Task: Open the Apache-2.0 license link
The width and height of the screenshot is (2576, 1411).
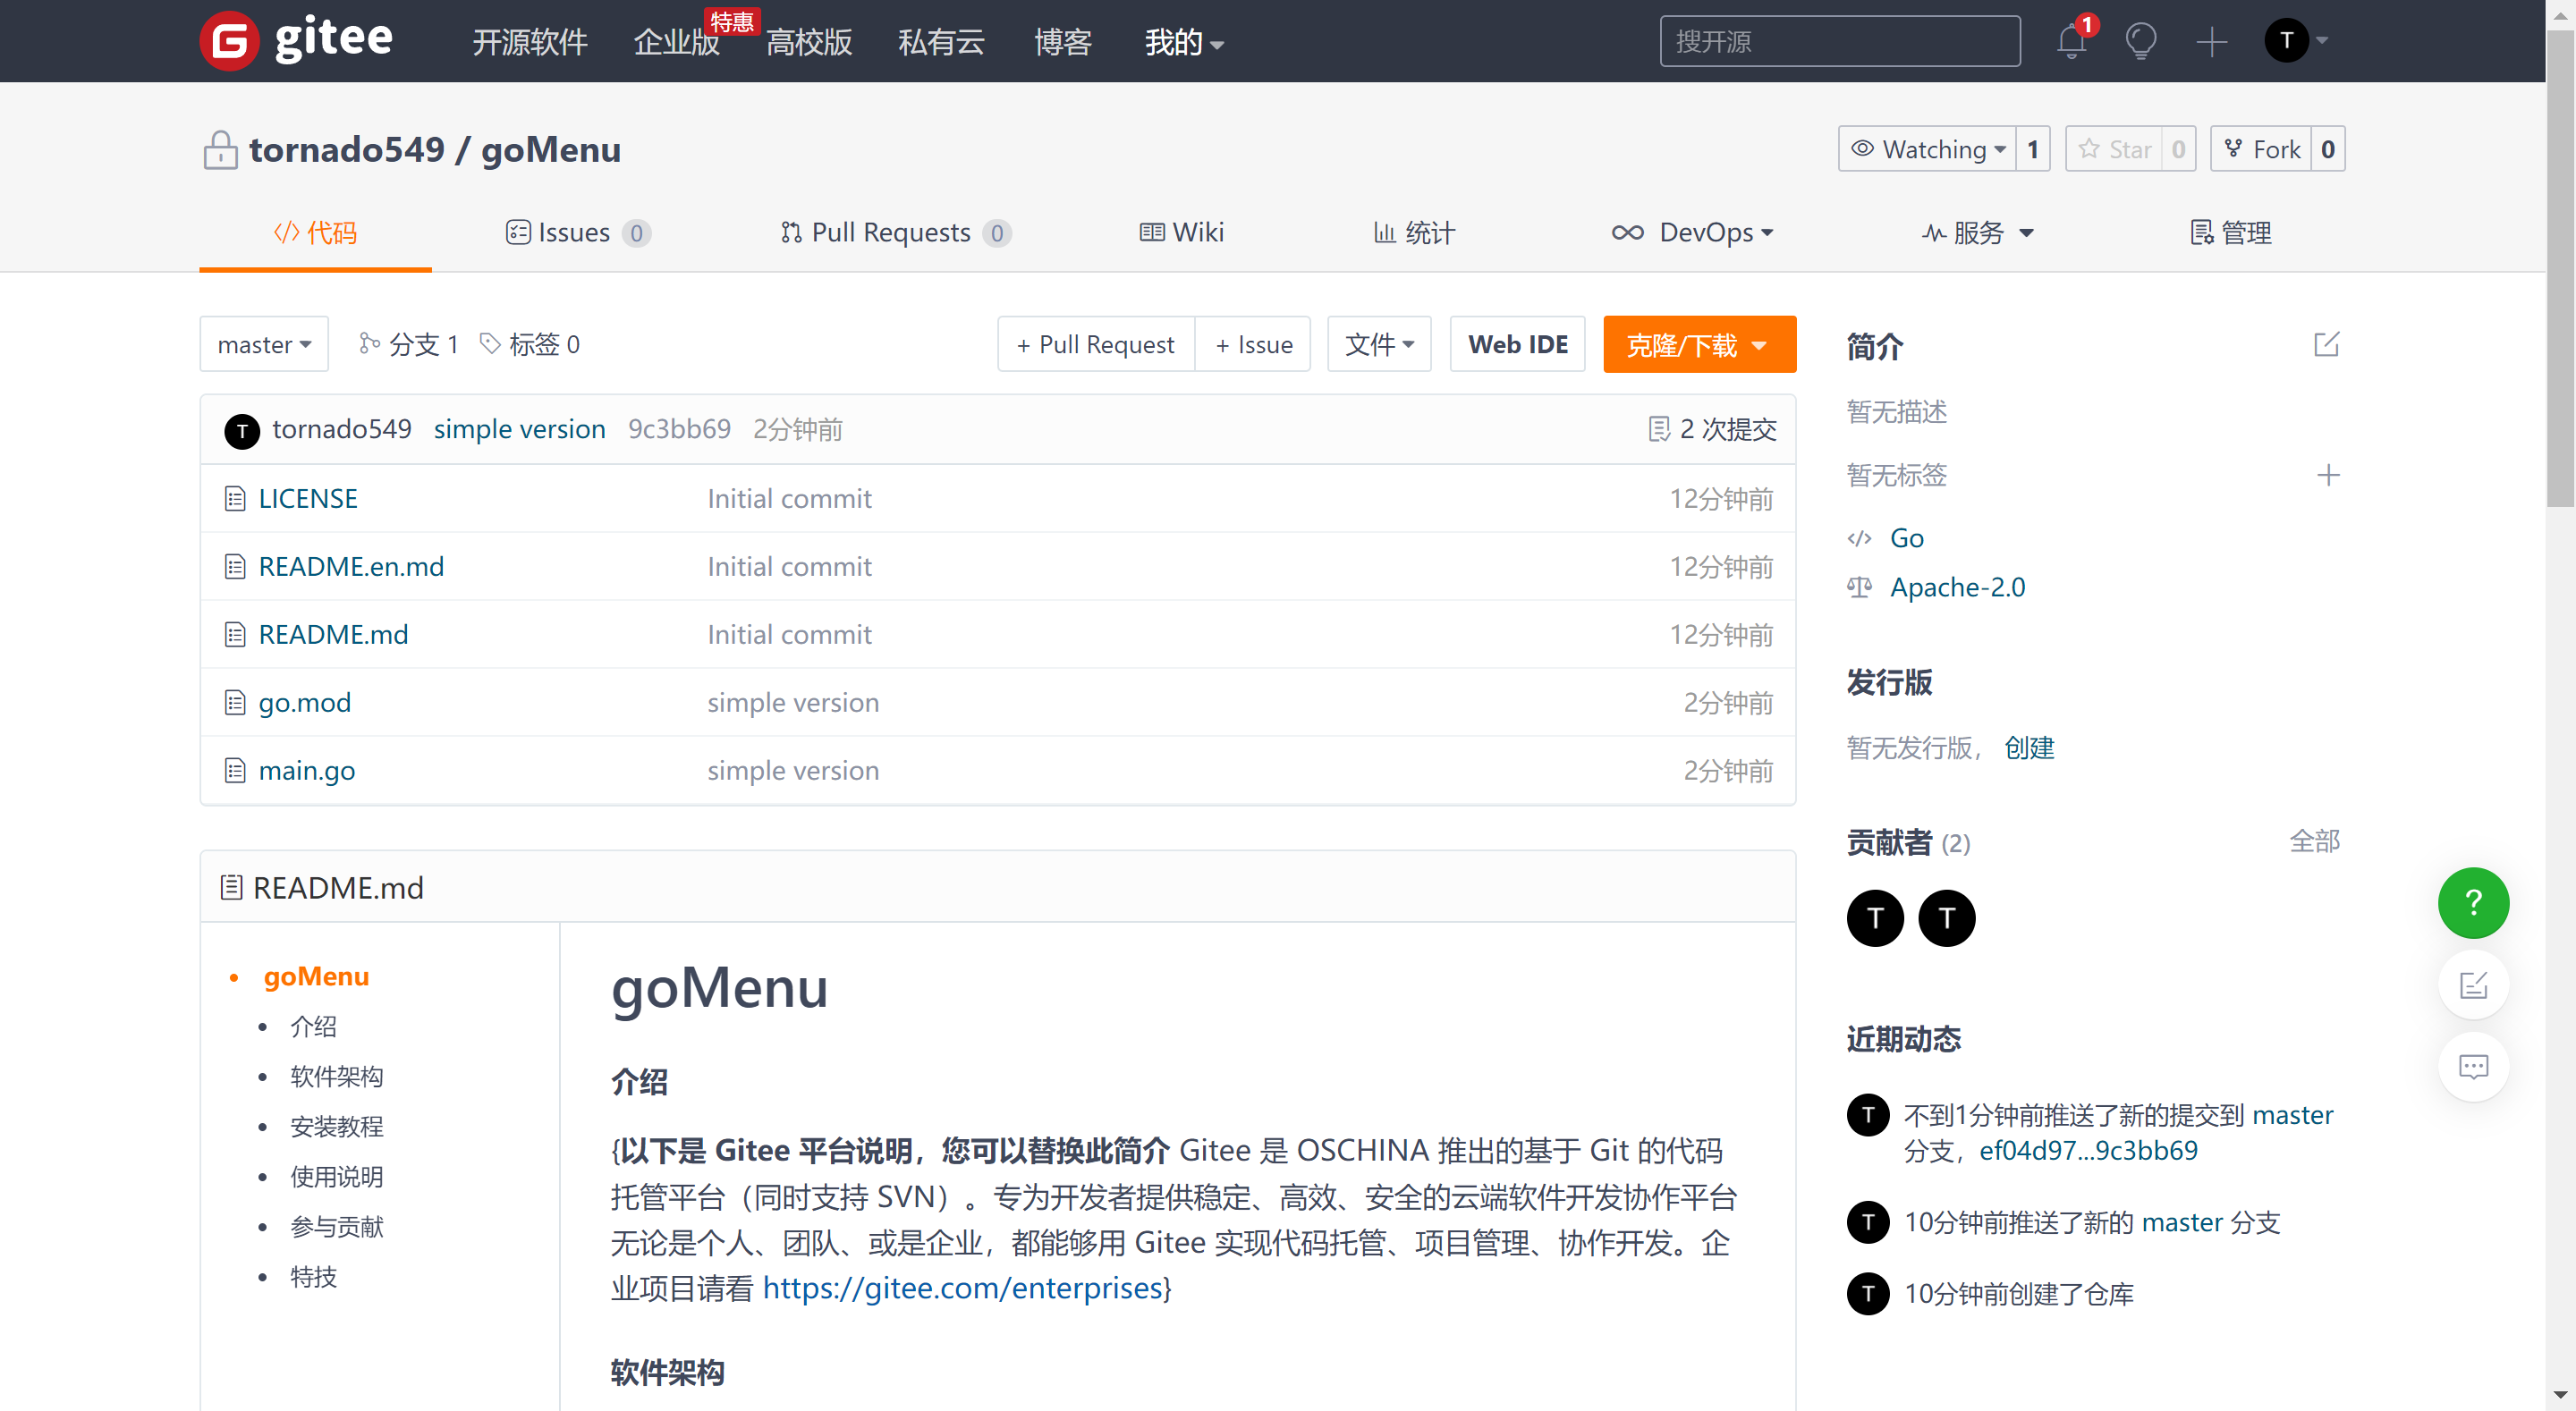Action: pos(1957,587)
